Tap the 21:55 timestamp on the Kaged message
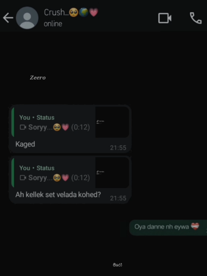This screenshot has height=276, width=207. (x=118, y=148)
